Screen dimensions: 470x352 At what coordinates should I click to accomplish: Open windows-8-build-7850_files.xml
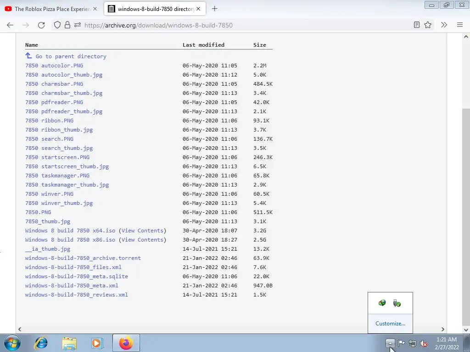coord(73,267)
